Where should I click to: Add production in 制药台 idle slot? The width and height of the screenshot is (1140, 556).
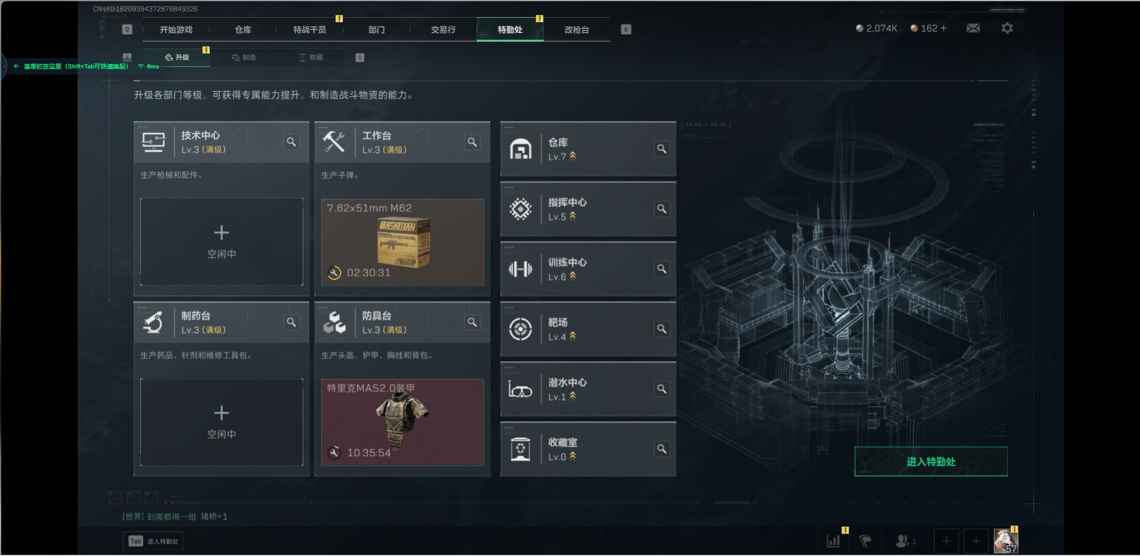coord(221,422)
